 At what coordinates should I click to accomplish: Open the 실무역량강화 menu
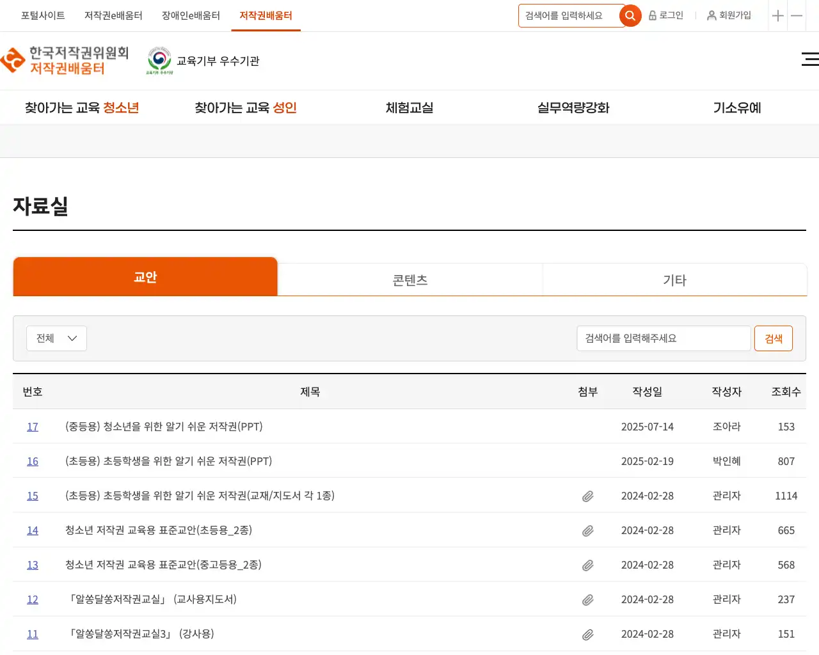point(573,108)
